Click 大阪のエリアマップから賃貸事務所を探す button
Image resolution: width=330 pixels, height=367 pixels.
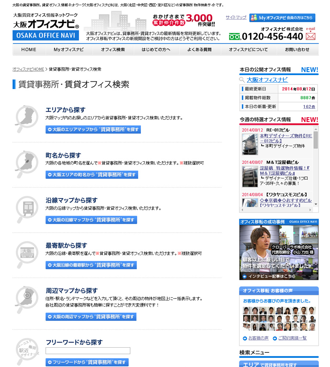click(x=93, y=129)
